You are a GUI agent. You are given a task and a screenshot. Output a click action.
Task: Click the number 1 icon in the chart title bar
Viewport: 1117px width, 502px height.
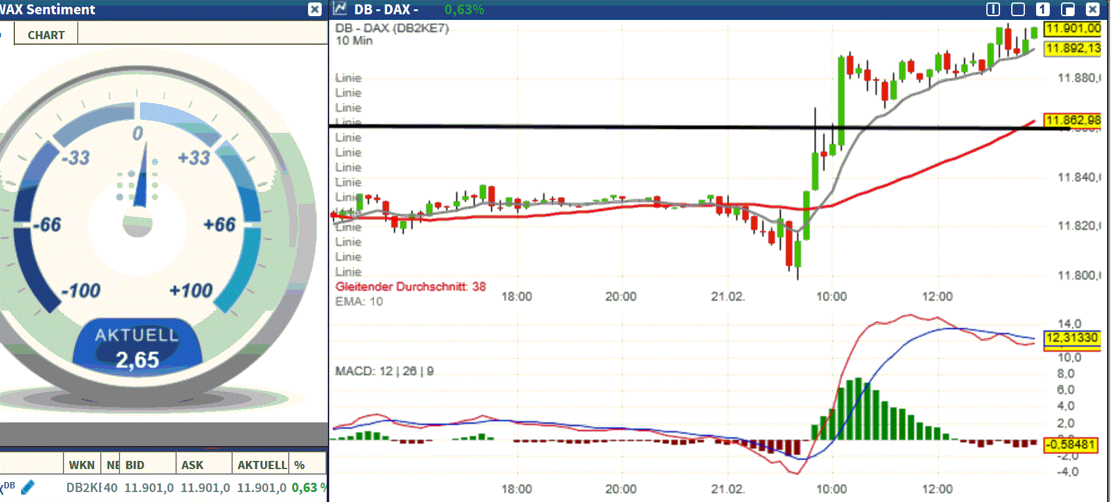pyautogui.click(x=1043, y=9)
